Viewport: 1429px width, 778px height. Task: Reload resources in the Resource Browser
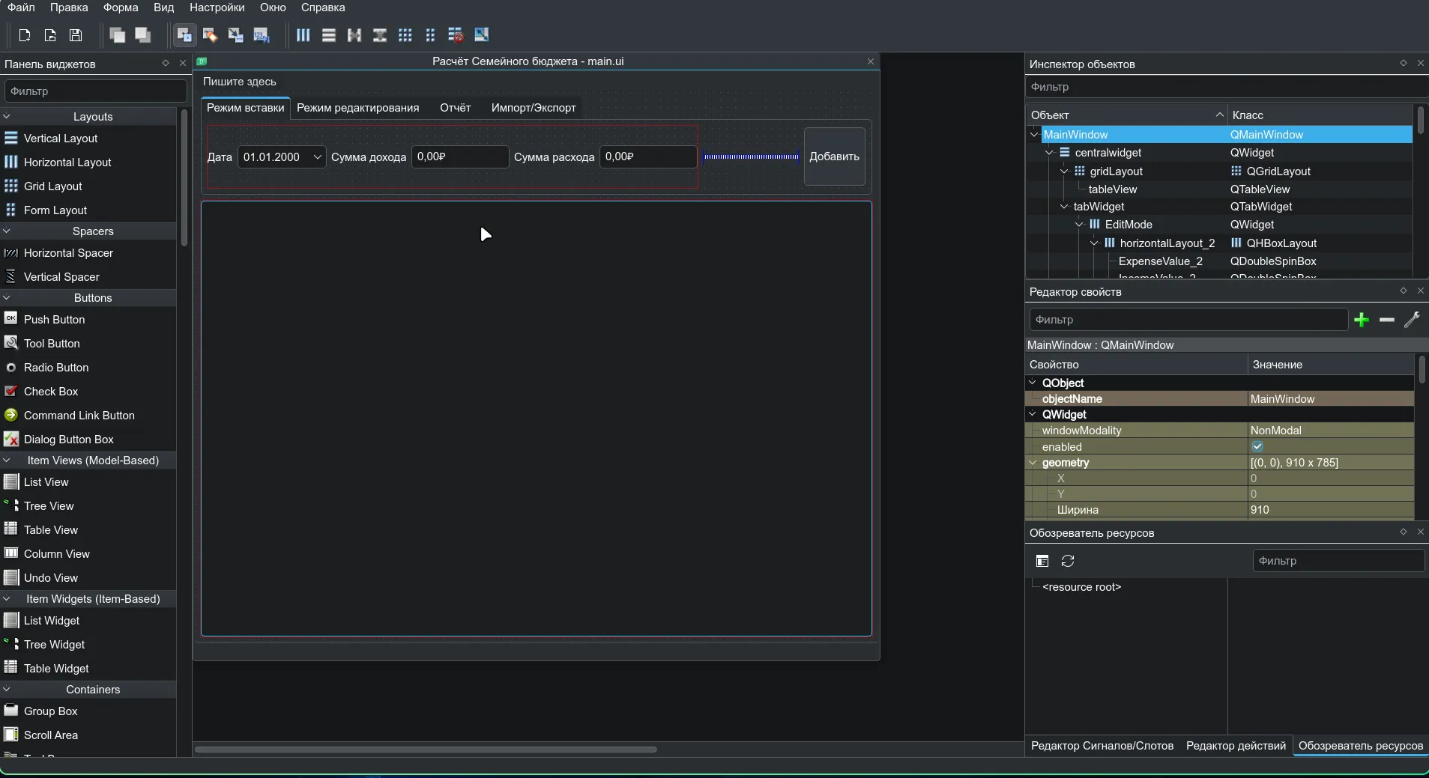1068,561
